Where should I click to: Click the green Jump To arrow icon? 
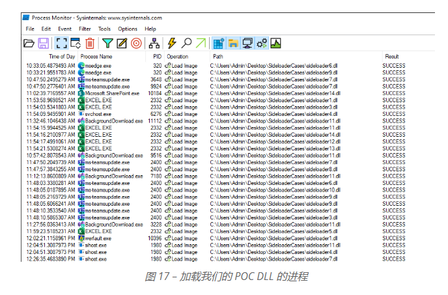click(201, 44)
